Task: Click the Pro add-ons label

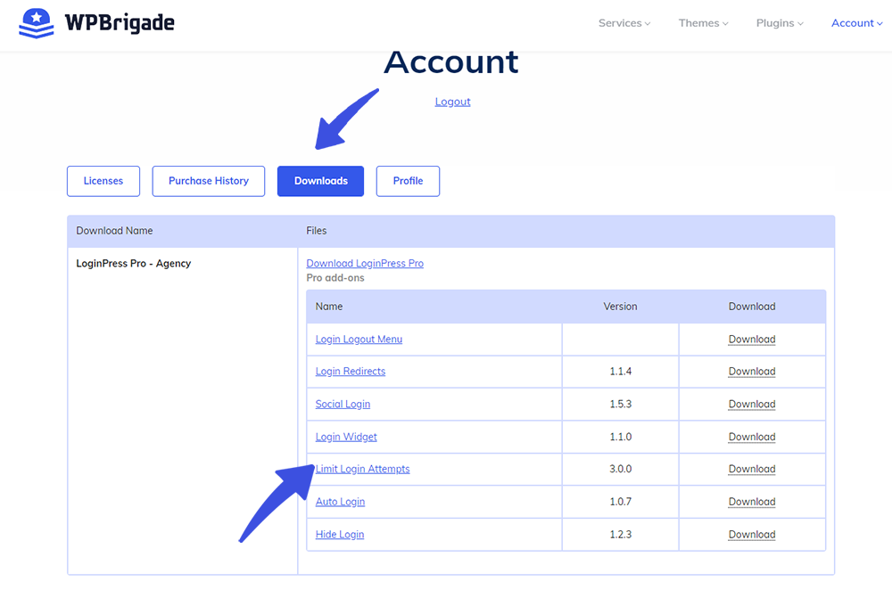Action: pos(335,279)
